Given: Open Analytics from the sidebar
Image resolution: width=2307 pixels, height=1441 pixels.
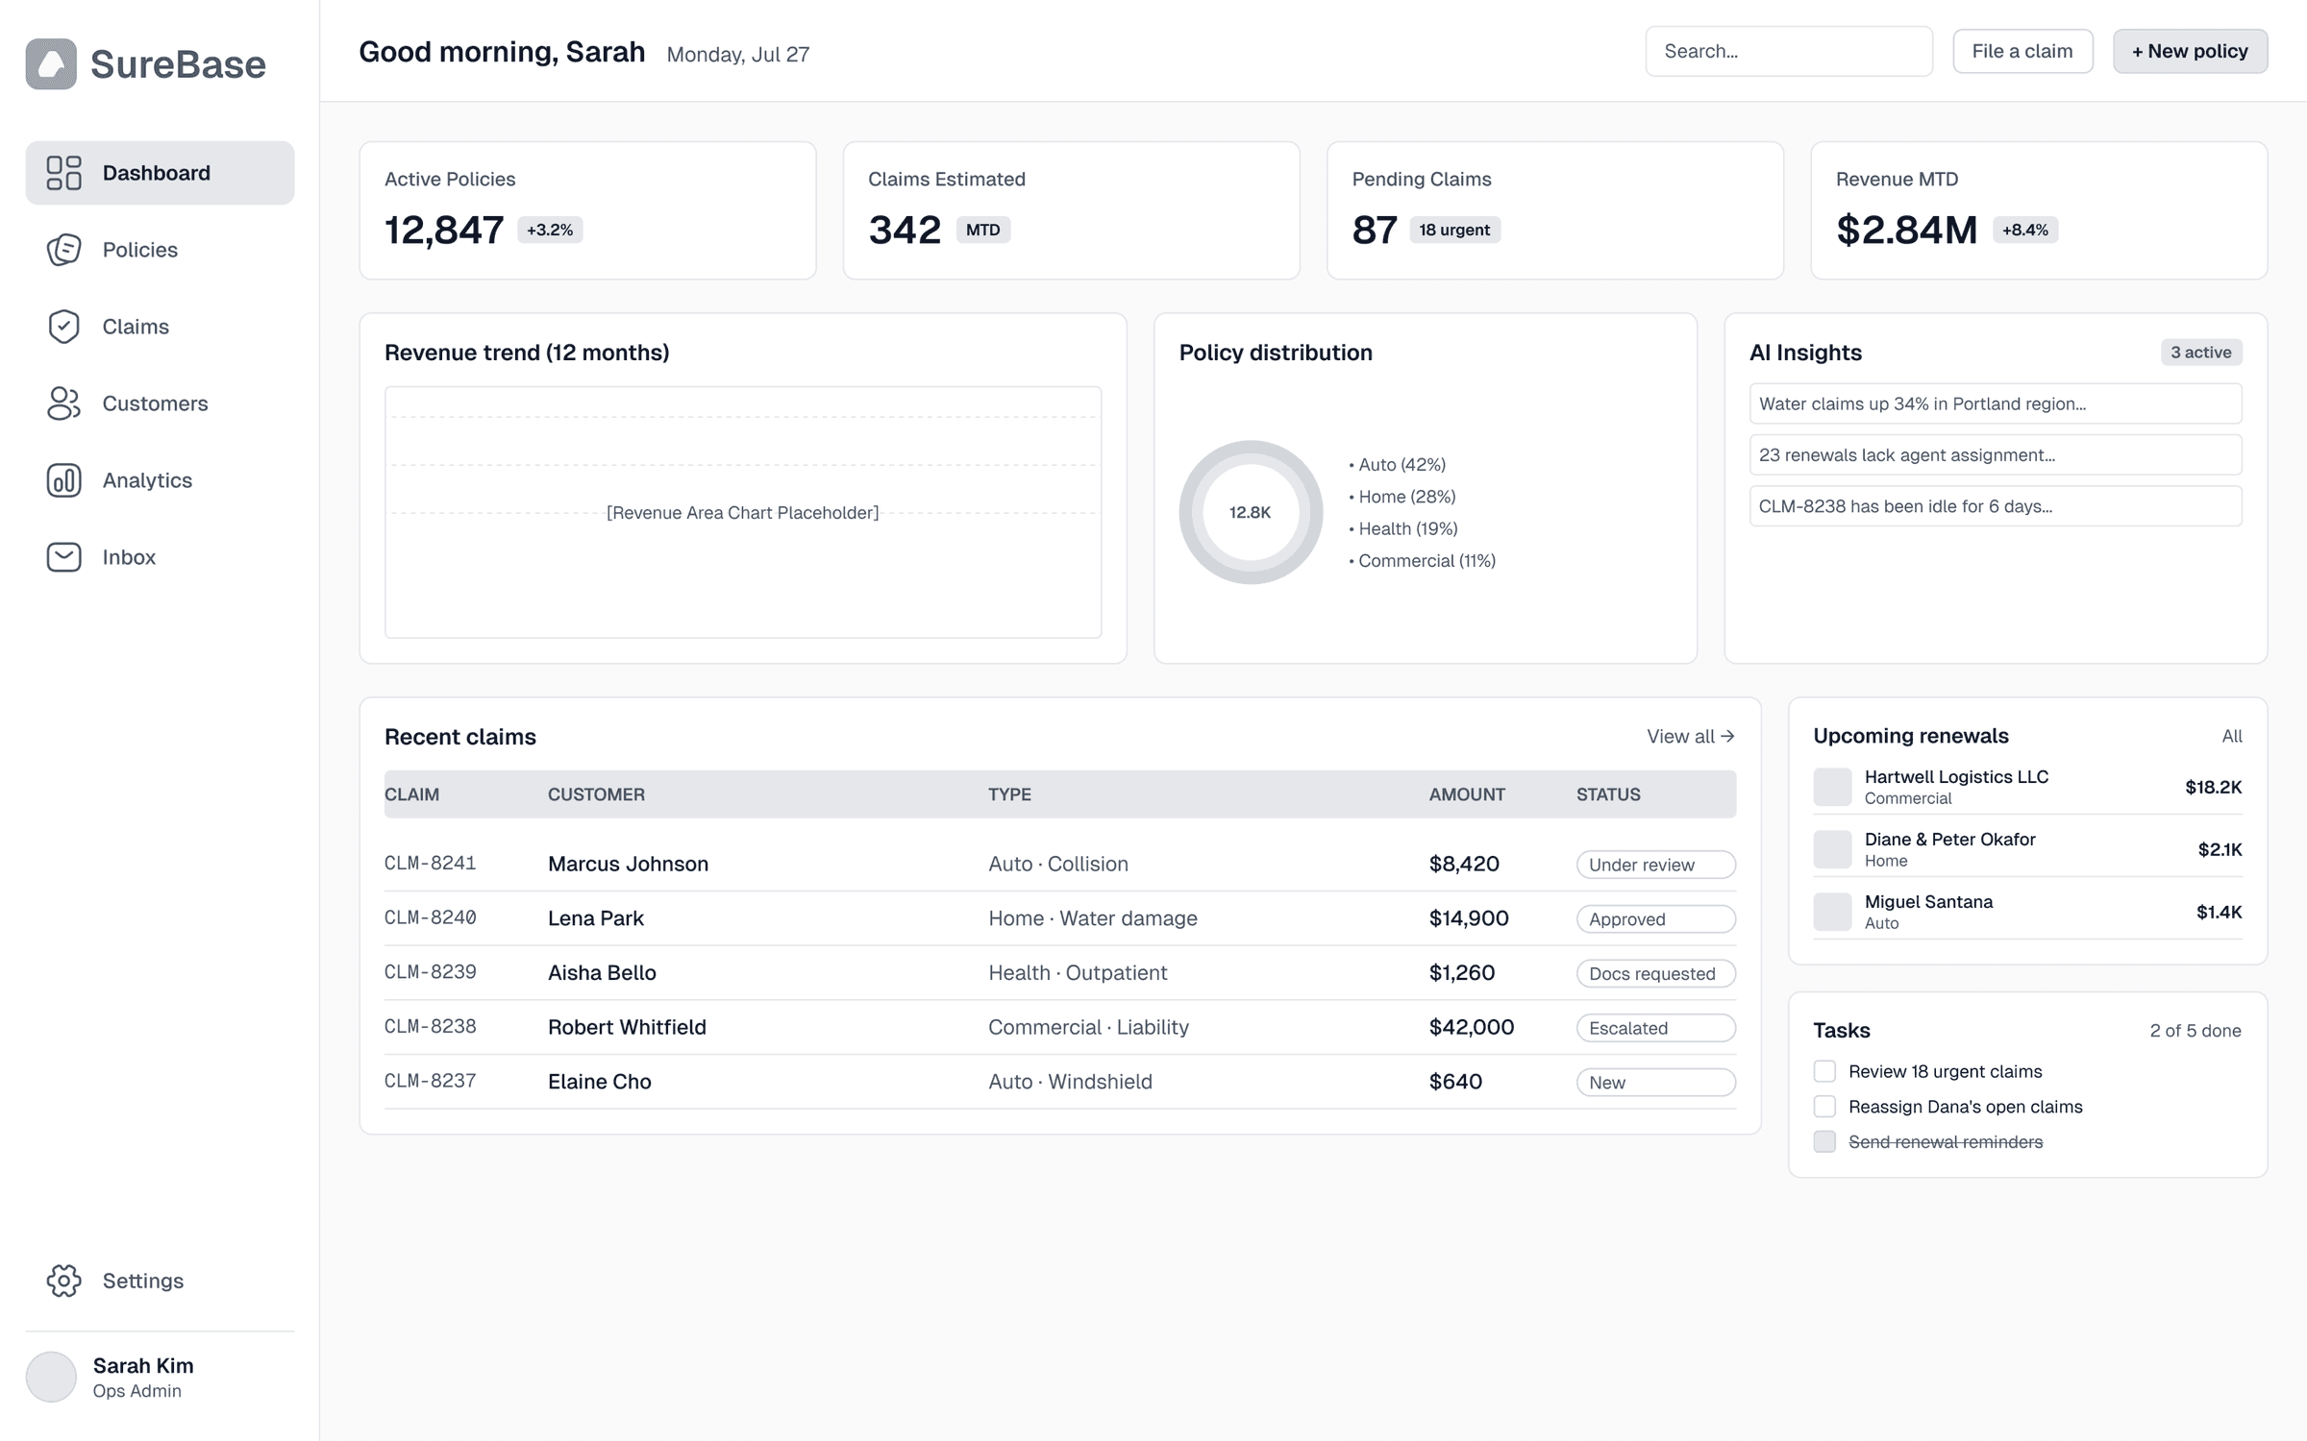Looking at the screenshot, I should click(x=160, y=480).
